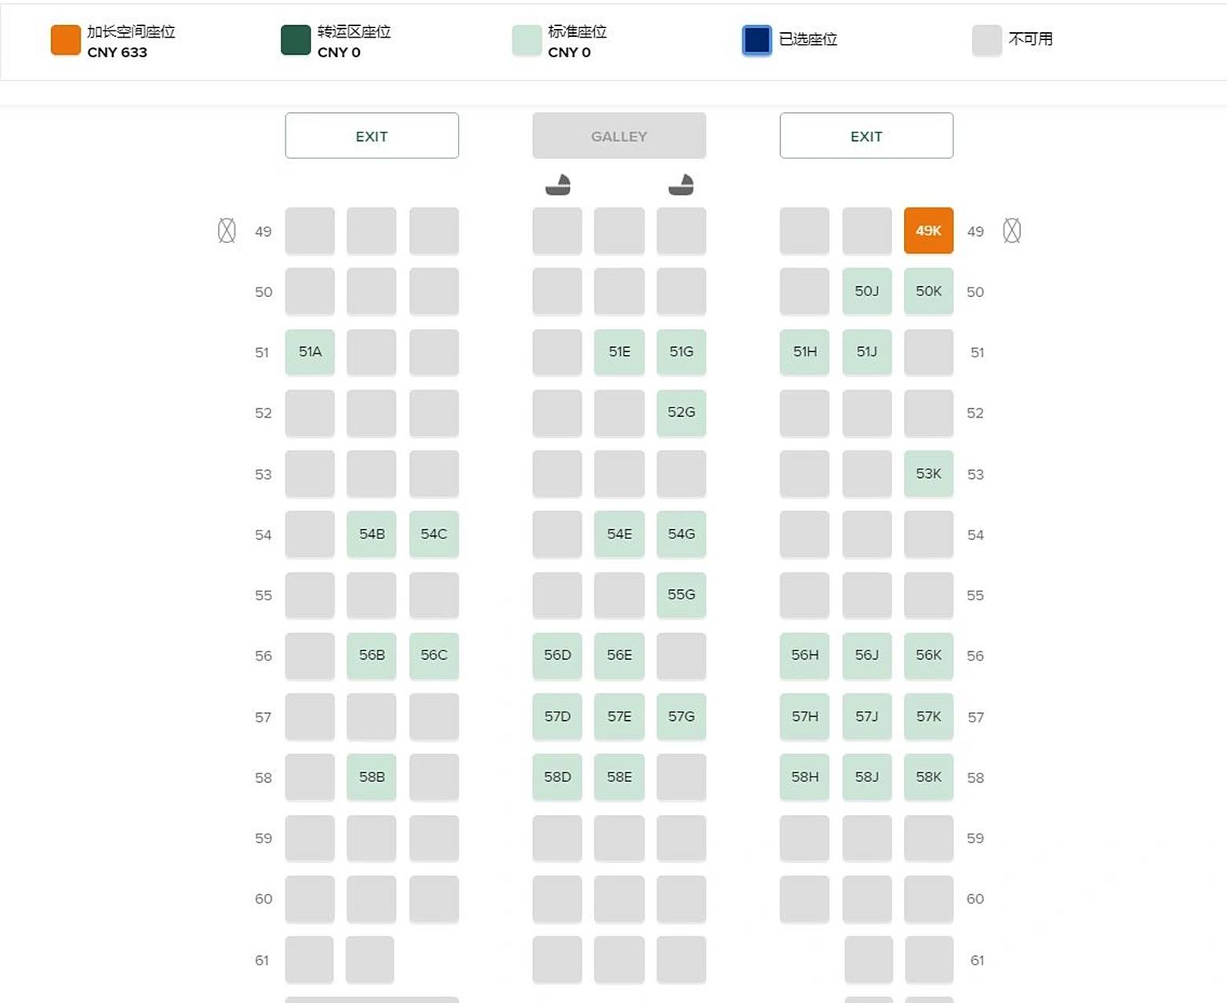Screen dimensions: 1227x1003
Task: Click the dark green transfer zone legend swatch
Action: [296, 40]
